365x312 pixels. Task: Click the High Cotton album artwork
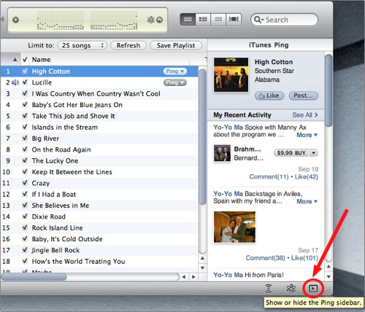[x=231, y=74]
